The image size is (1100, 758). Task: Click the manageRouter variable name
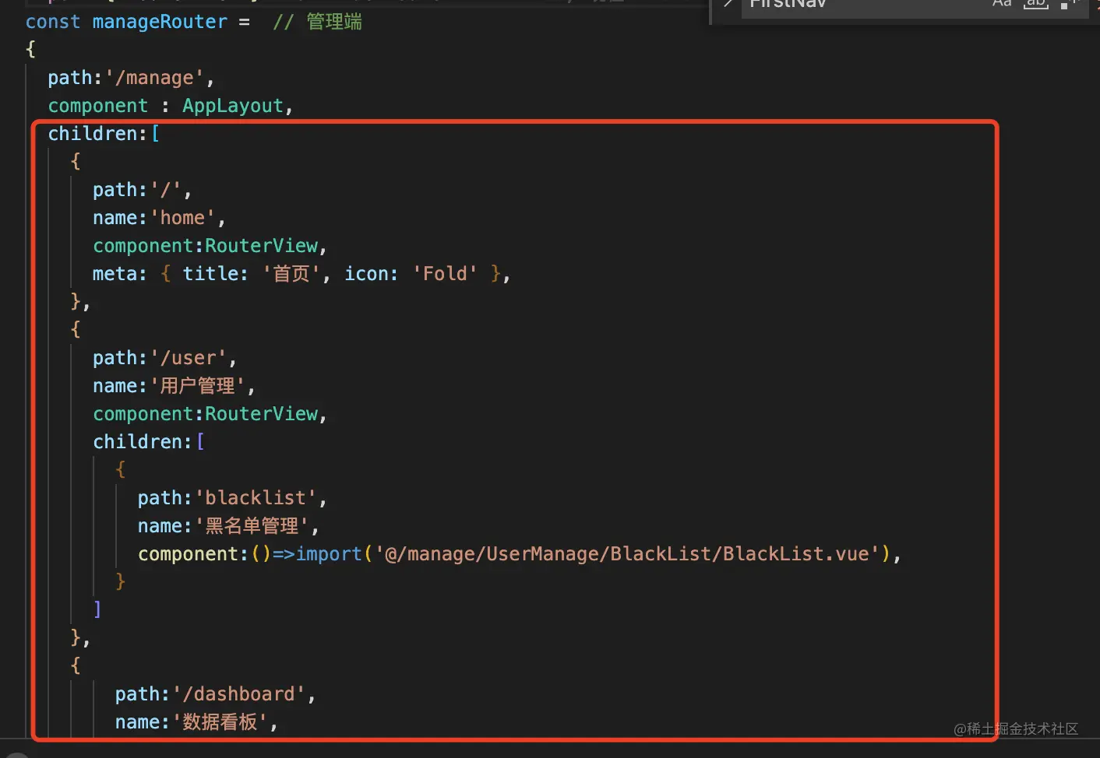pyautogui.click(x=160, y=22)
